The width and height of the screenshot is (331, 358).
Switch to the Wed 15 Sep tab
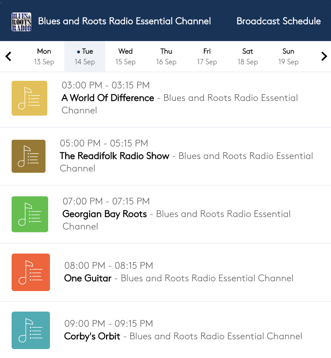click(125, 57)
